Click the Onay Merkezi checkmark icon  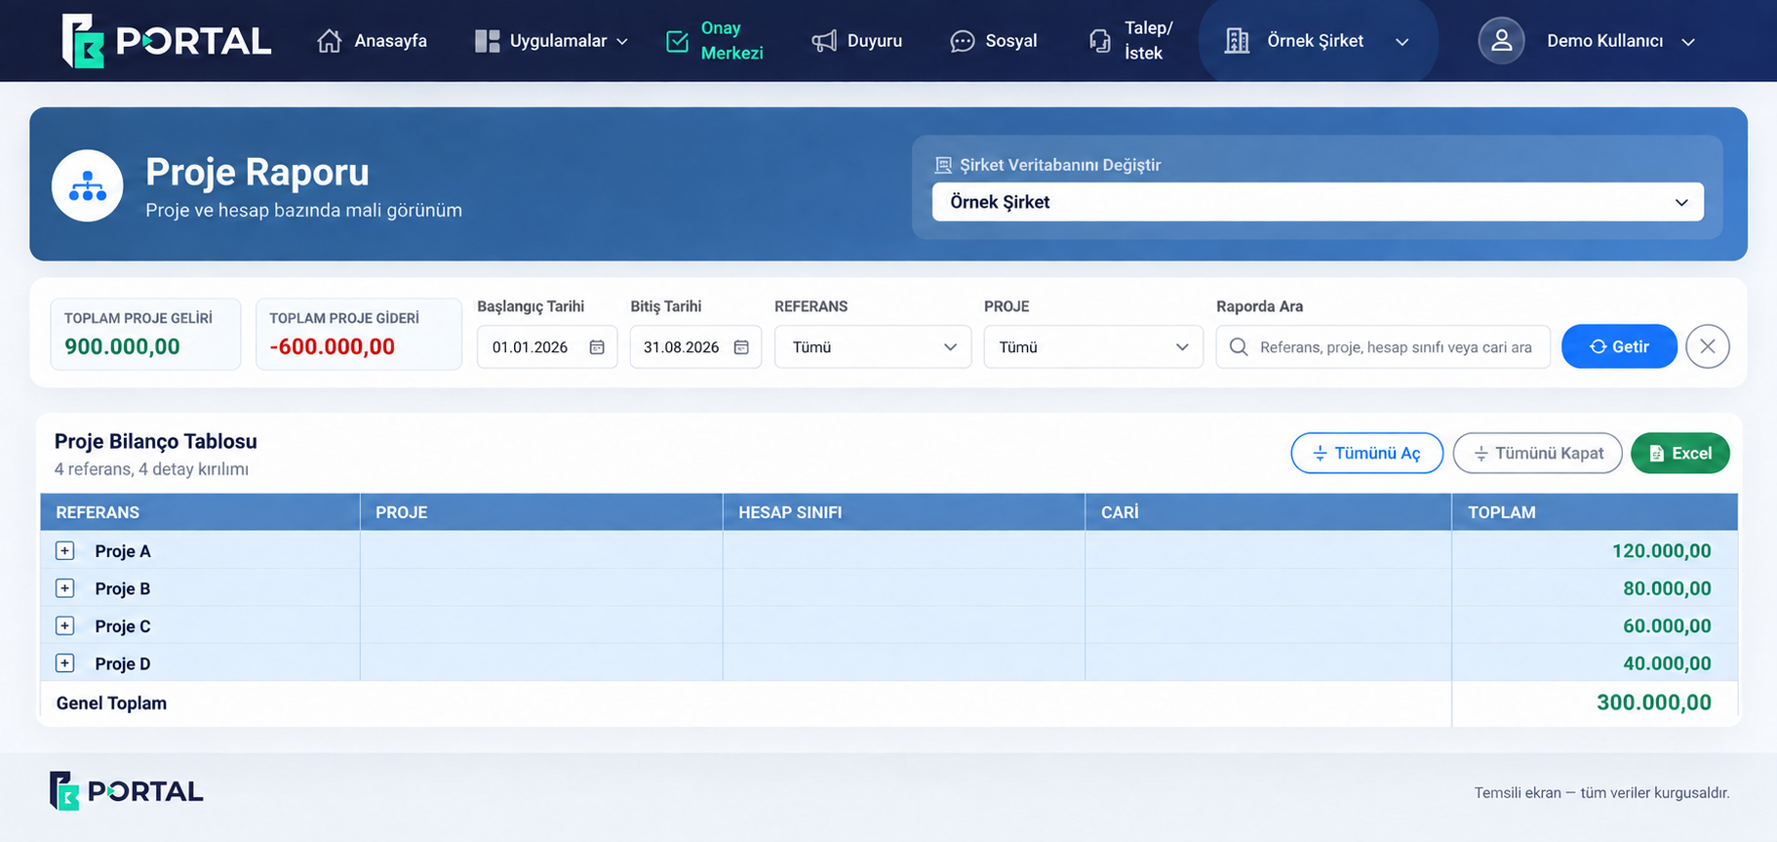click(677, 41)
